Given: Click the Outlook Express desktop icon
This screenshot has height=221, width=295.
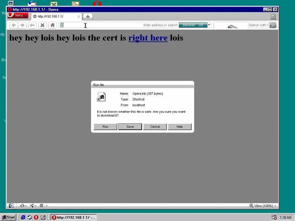Looking at the screenshot, I should (x=32, y=3).
